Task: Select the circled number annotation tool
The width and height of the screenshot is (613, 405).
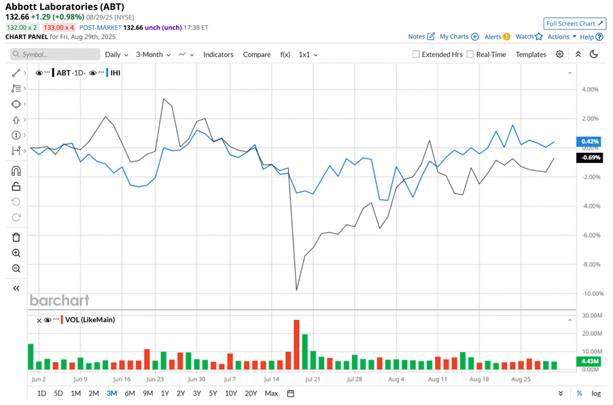Action: click(x=16, y=135)
